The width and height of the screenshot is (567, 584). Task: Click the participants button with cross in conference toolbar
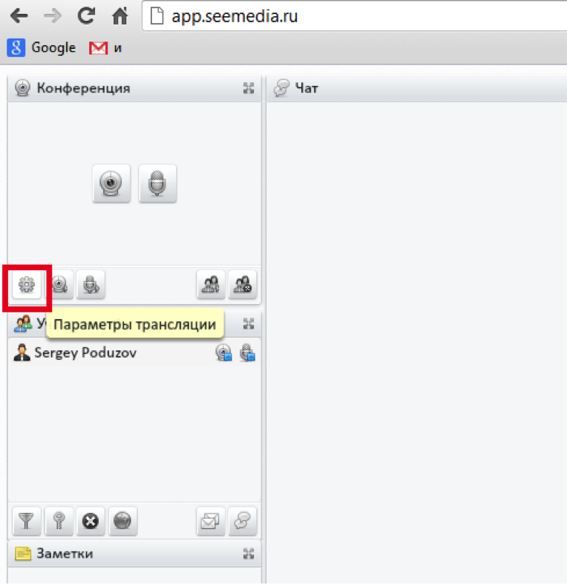coord(243,285)
